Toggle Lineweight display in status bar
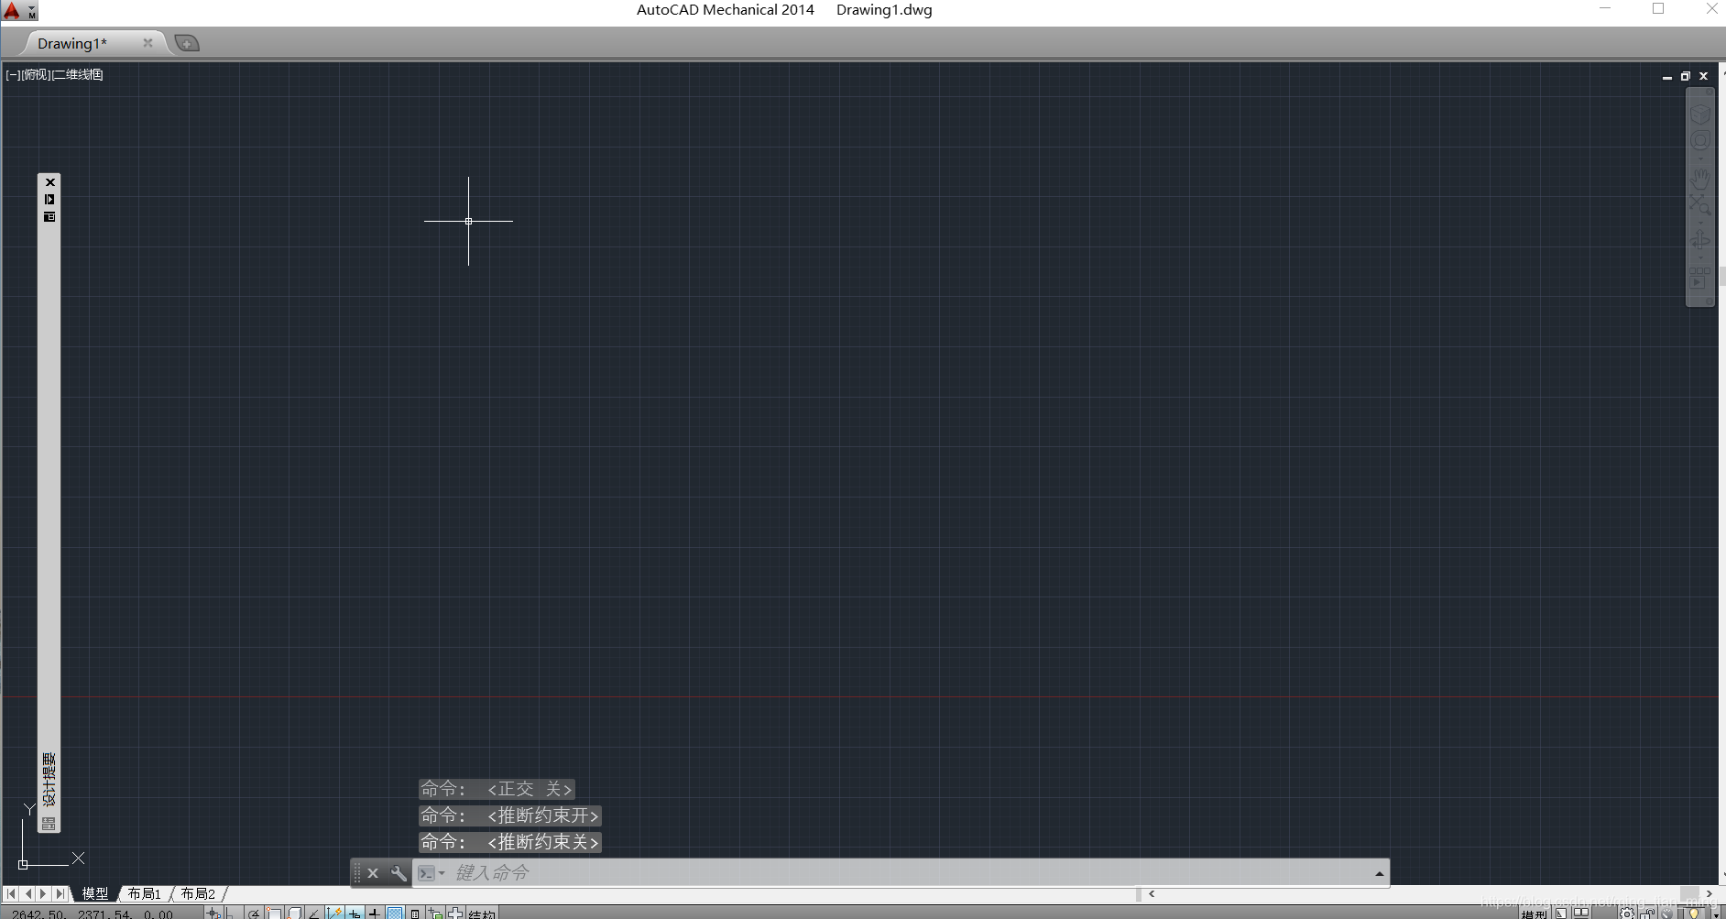The height and width of the screenshot is (919, 1726). point(374,913)
